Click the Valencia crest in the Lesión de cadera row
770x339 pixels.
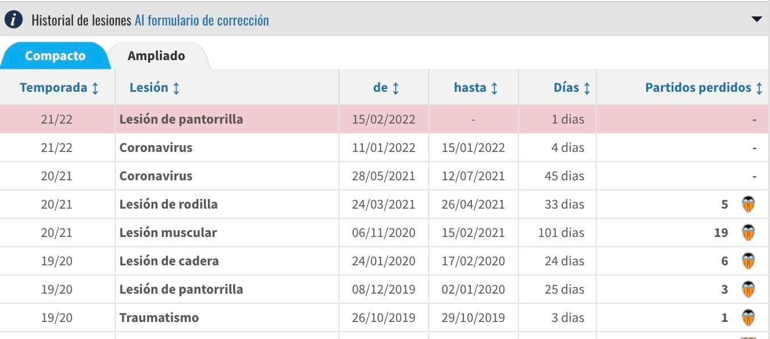tap(748, 261)
